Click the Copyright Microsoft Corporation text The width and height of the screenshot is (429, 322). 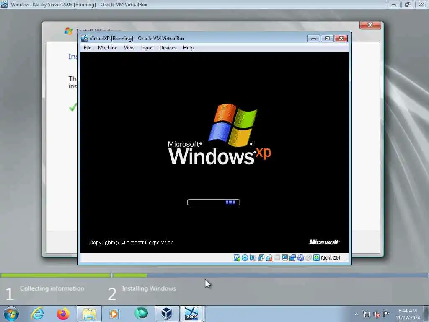point(131,243)
